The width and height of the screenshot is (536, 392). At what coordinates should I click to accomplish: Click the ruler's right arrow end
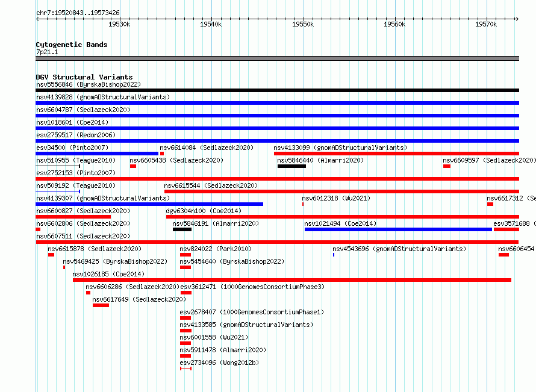(x=517, y=19)
